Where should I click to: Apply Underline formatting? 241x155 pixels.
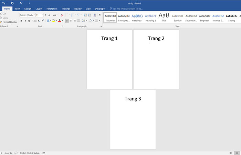click(29, 21)
